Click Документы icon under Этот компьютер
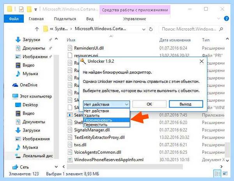Viewport: 234px width, 181px height. pyautogui.click(x=18, y=122)
